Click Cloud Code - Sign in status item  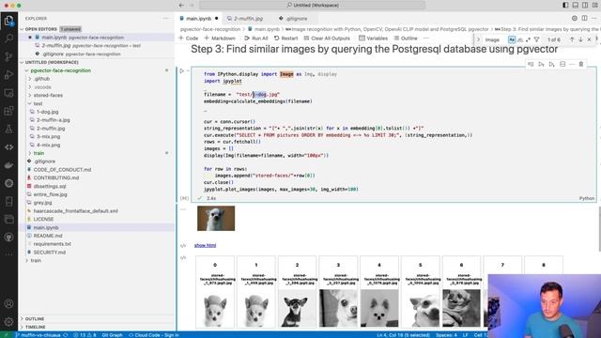[x=153, y=335]
